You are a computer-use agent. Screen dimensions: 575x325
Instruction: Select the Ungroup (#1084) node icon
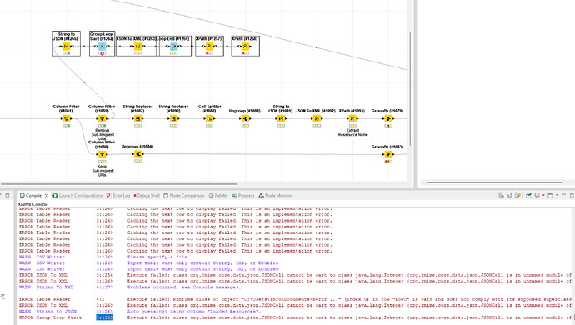(x=137, y=154)
